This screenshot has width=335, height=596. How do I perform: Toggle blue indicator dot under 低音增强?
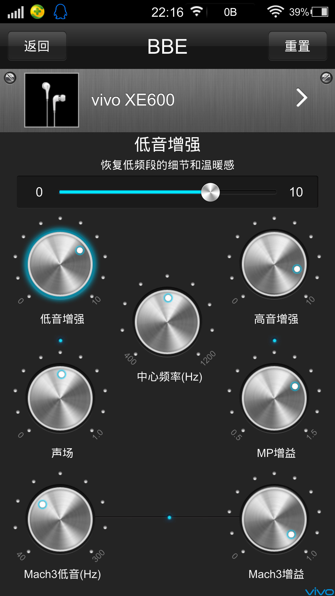(x=60, y=341)
